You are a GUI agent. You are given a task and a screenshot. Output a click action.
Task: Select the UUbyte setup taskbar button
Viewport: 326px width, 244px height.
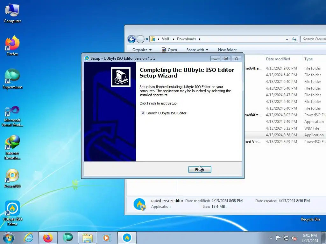pyautogui.click(x=127, y=238)
